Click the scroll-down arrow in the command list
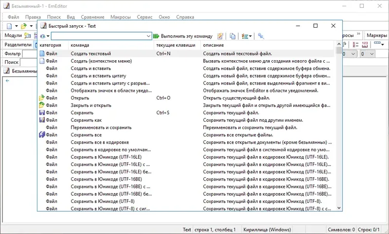Image resolution: width=389 pixels, height=234 pixels. (339, 208)
